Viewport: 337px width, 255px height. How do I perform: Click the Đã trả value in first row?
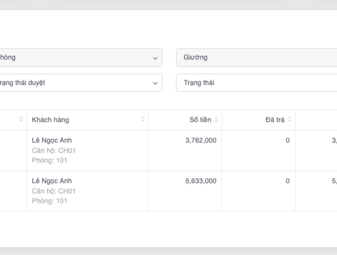point(287,141)
